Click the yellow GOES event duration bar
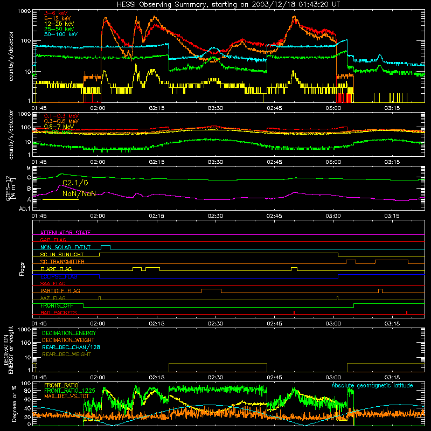 60,199
